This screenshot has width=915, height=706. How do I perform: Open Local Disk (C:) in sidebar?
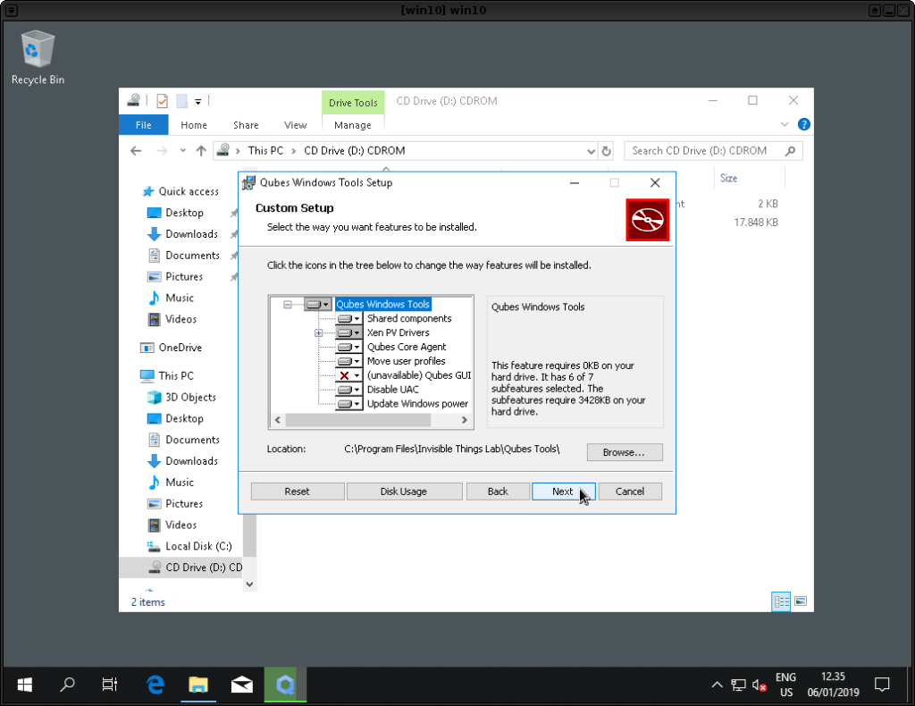(x=198, y=546)
